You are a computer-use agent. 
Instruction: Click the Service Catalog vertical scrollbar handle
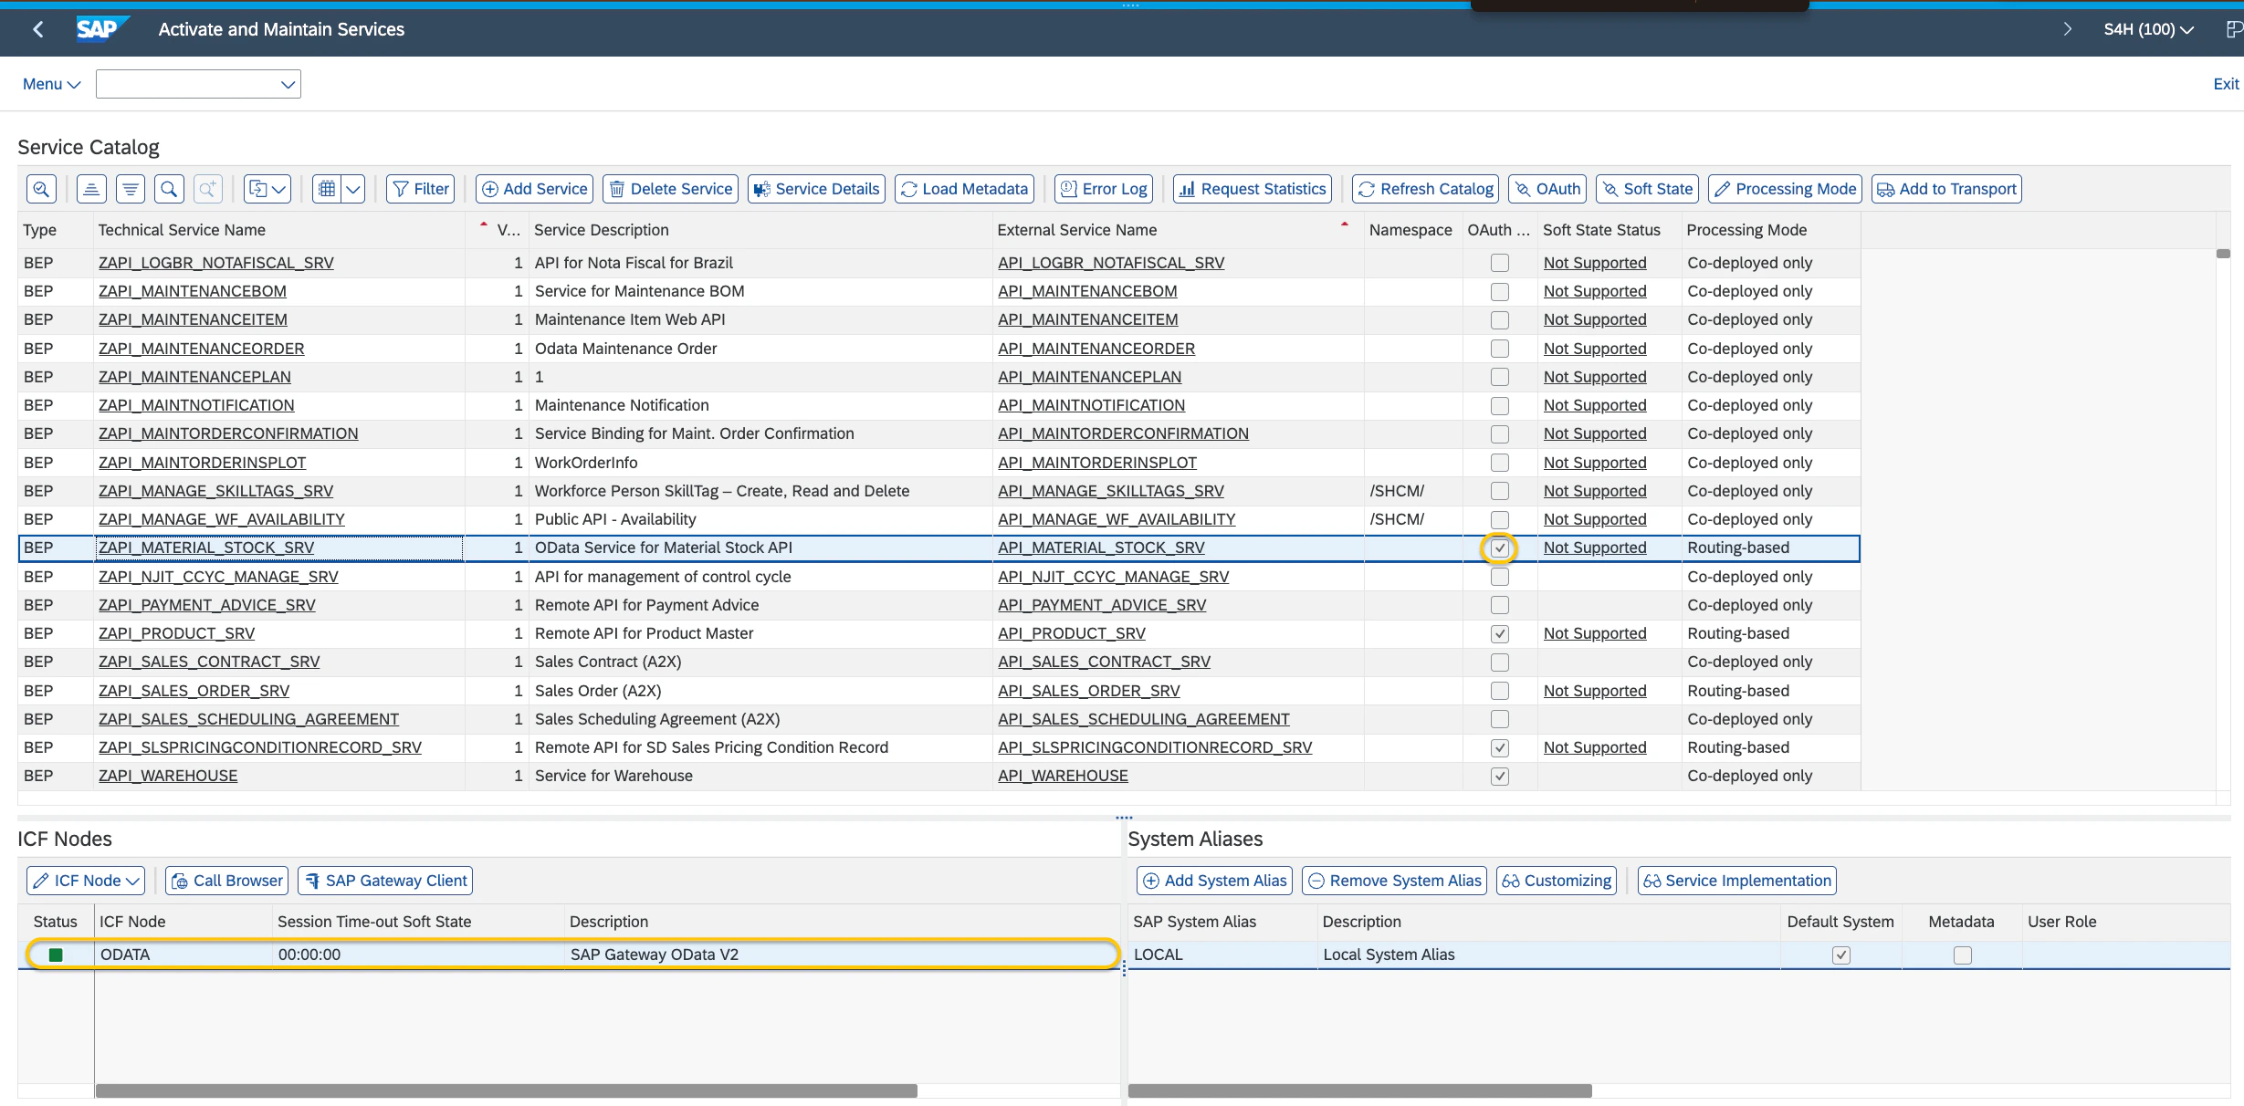click(x=2223, y=254)
